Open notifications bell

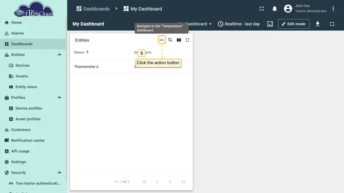[274, 9]
